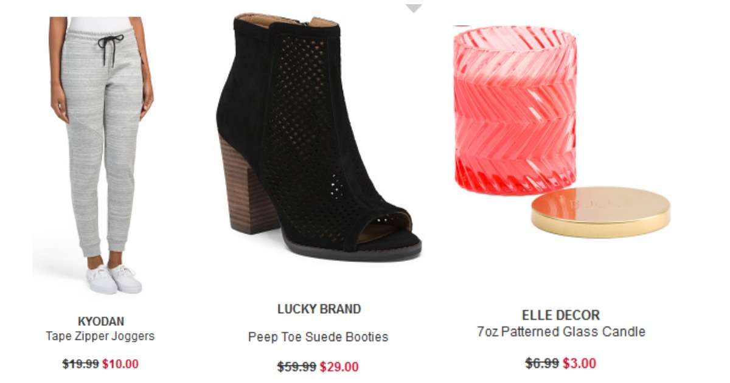Viewport: 730px width, 383px height.
Task: Open the black peep toe bootie image
Action: 319,137
